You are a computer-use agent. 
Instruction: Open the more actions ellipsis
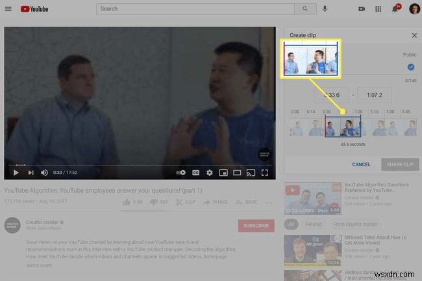point(269,202)
